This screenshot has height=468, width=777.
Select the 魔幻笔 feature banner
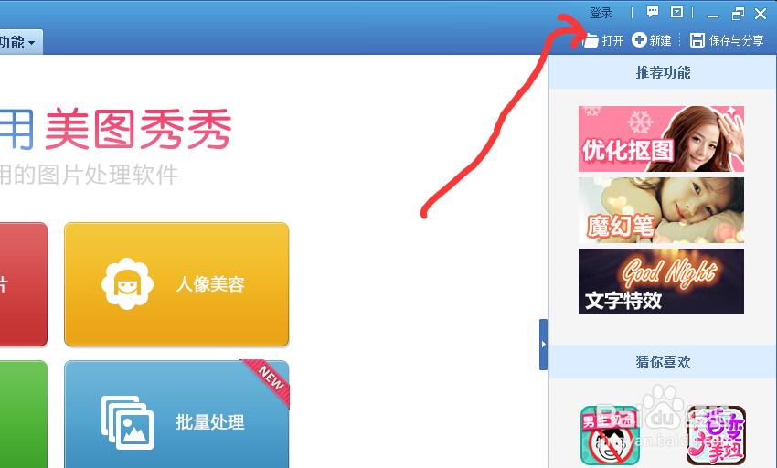(661, 210)
